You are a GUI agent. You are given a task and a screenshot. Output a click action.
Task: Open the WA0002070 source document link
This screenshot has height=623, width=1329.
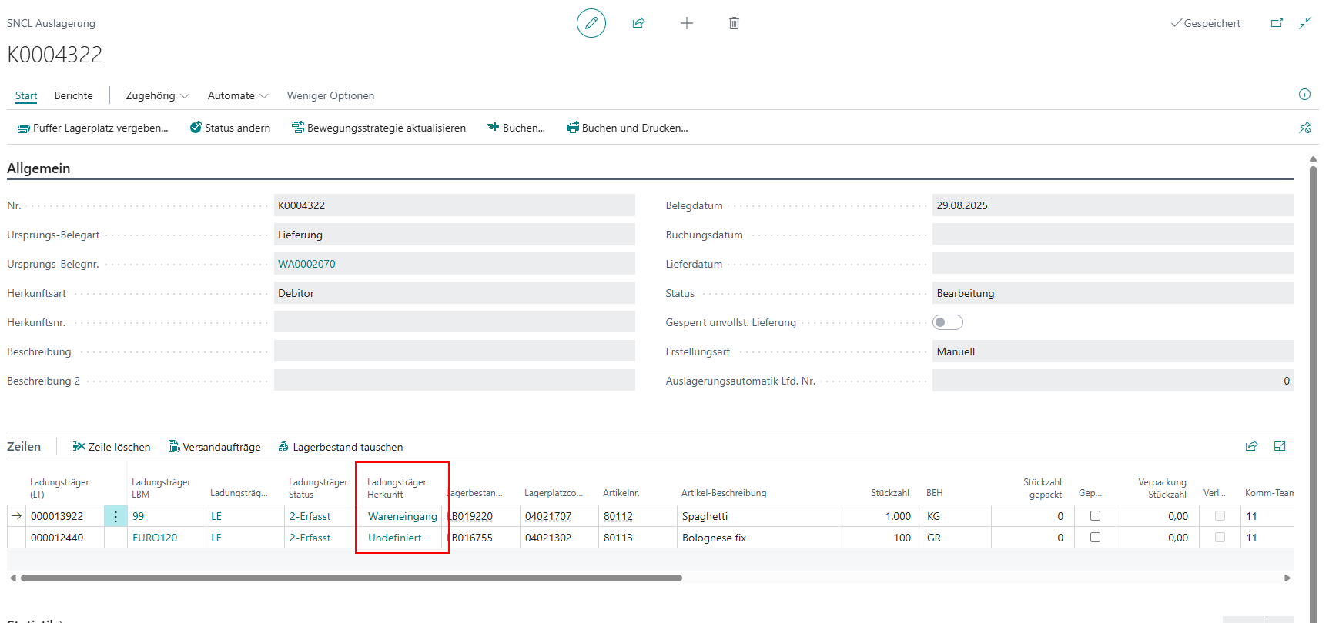pos(306,264)
